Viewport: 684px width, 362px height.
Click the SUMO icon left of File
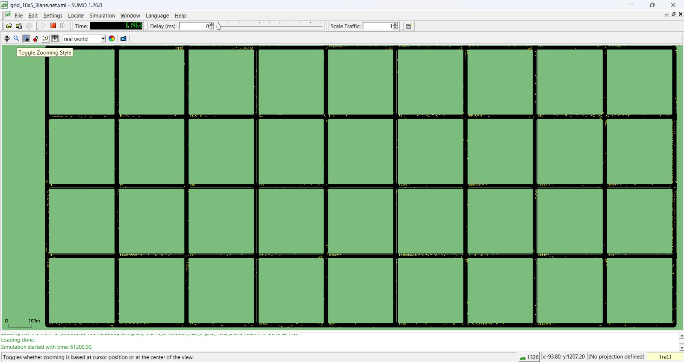pos(8,15)
